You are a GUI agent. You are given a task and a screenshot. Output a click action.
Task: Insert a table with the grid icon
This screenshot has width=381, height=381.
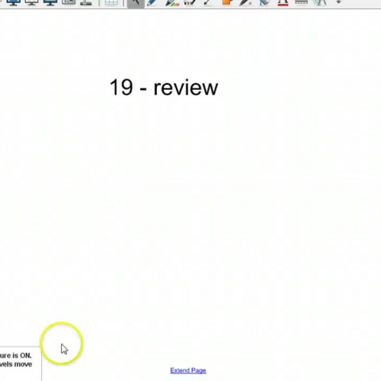111,2
